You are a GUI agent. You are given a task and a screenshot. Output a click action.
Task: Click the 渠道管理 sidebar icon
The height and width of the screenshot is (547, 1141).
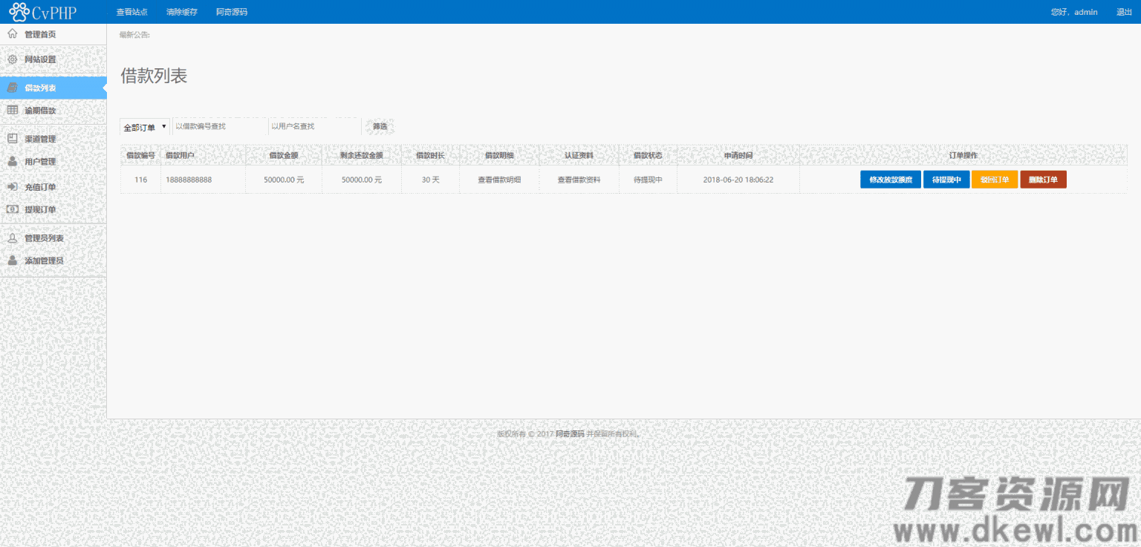(x=12, y=139)
